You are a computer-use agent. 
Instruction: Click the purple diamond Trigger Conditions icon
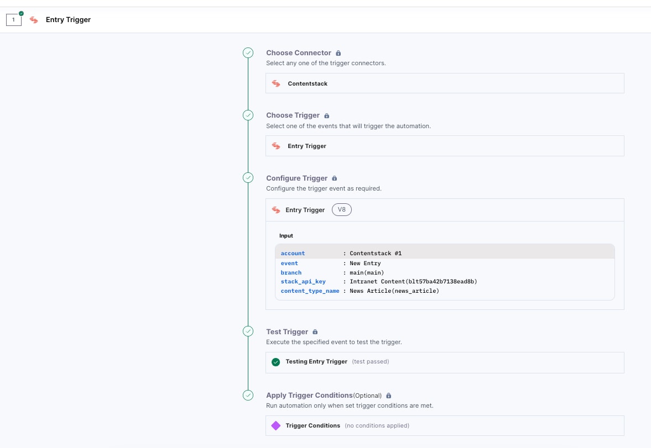click(276, 426)
